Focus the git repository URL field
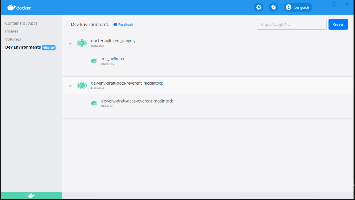355x200 pixels. [291, 25]
